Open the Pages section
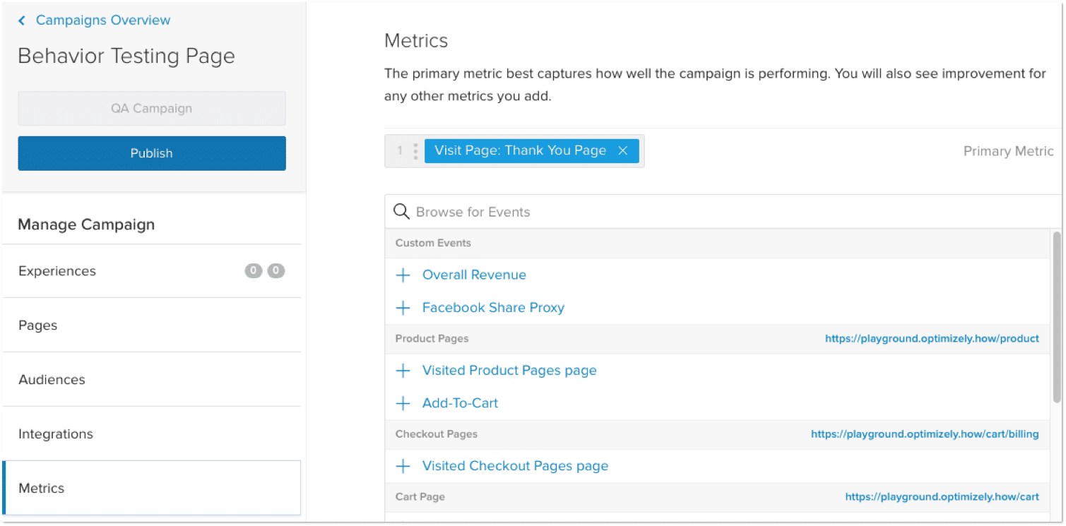 [x=37, y=325]
